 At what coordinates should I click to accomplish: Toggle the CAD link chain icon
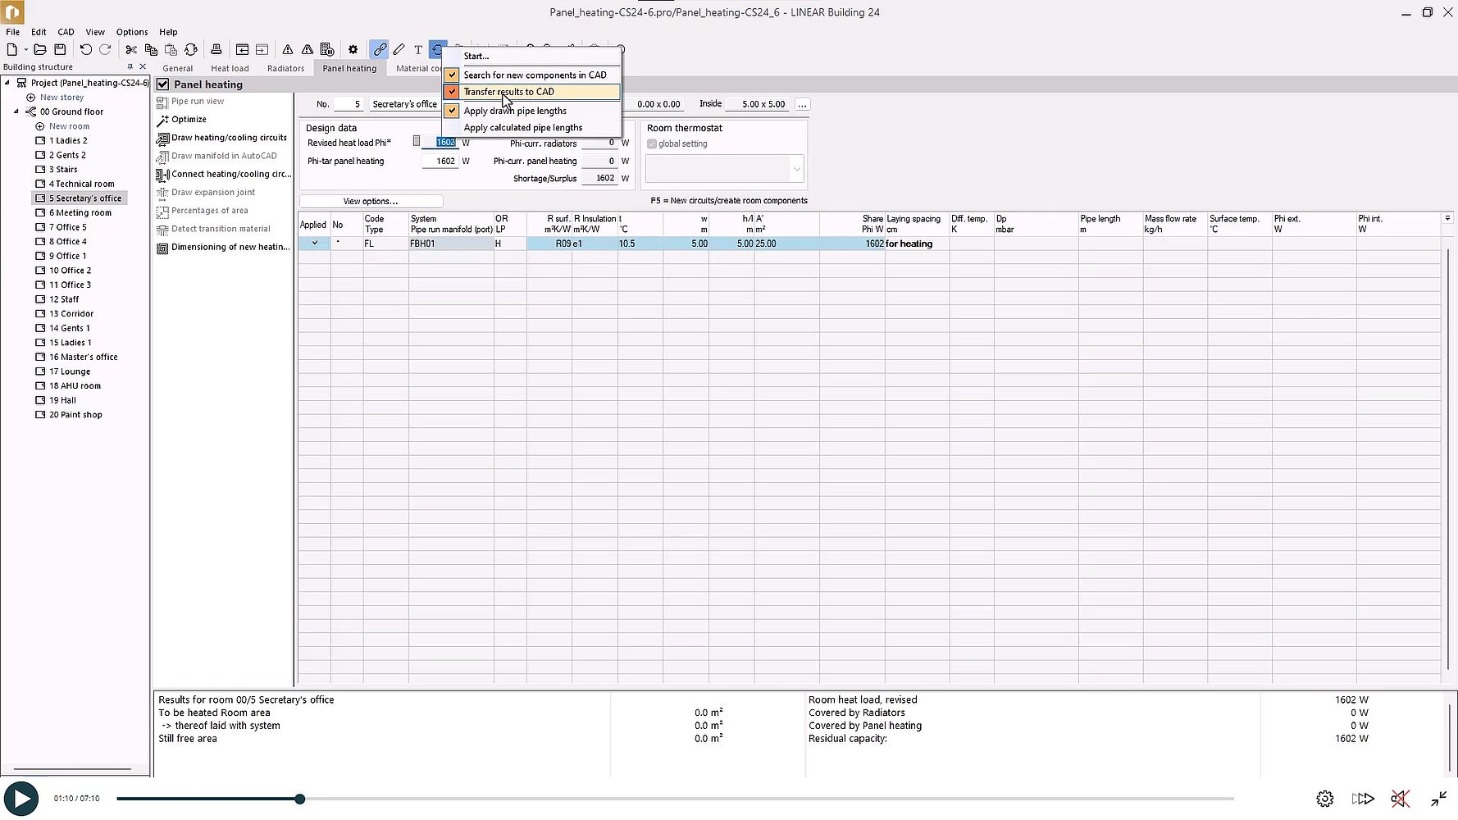point(379,50)
